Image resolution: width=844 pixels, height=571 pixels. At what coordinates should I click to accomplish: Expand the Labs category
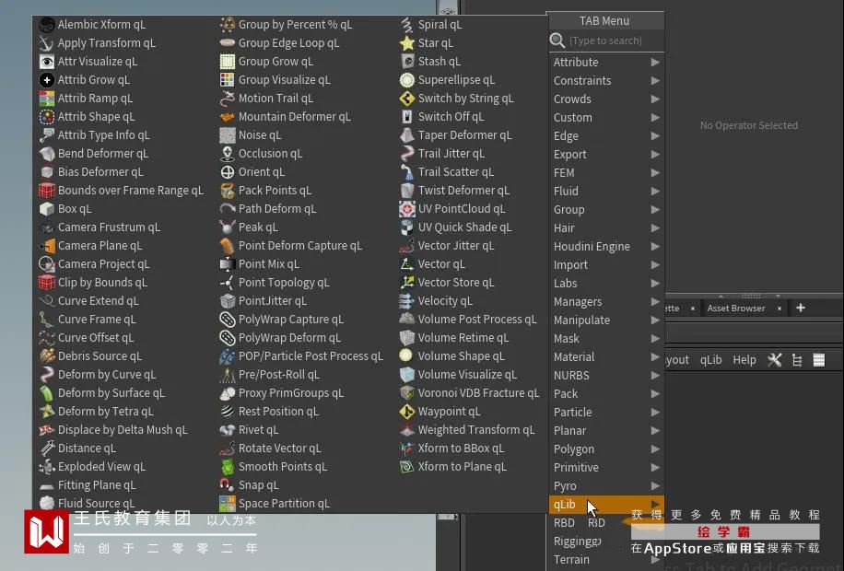(606, 283)
